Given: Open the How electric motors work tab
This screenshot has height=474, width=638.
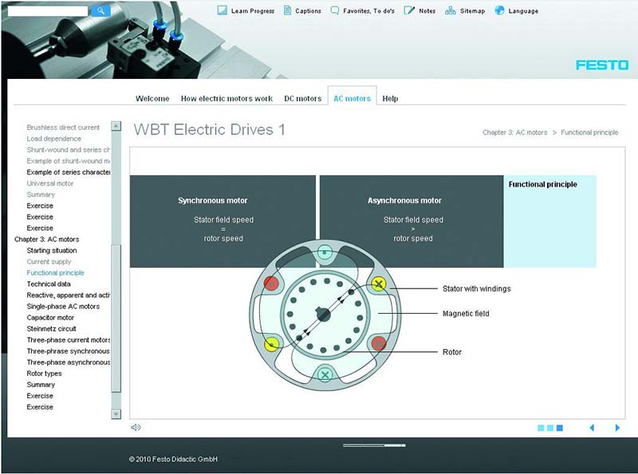Looking at the screenshot, I should click(x=226, y=98).
